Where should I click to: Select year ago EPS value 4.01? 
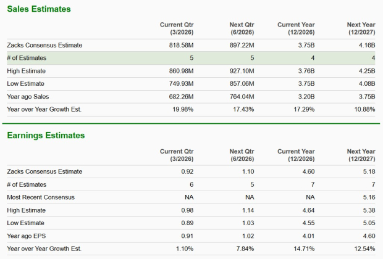point(308,236)
